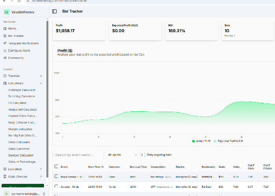Click the Configure Alerts sliders icon
Image resolution: width=275 pixels, height=196 pixels.
(x=5, y=51)
